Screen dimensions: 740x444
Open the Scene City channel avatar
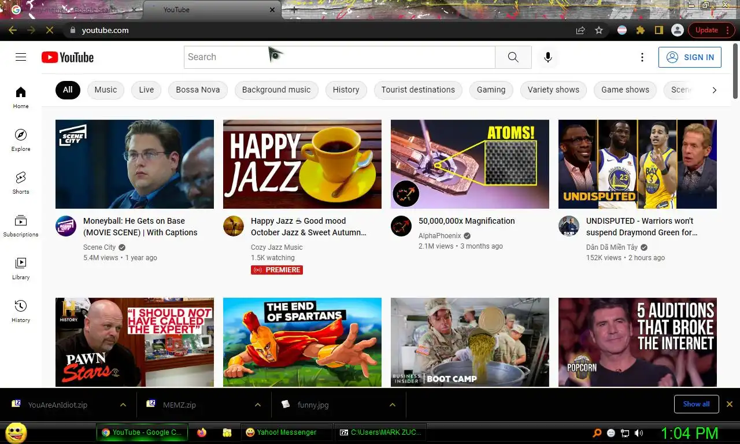[66, 226]
